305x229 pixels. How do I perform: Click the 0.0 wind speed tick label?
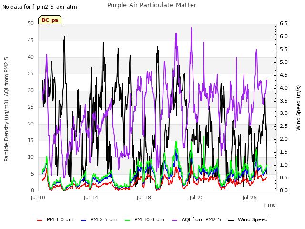[x=284, y=190]
